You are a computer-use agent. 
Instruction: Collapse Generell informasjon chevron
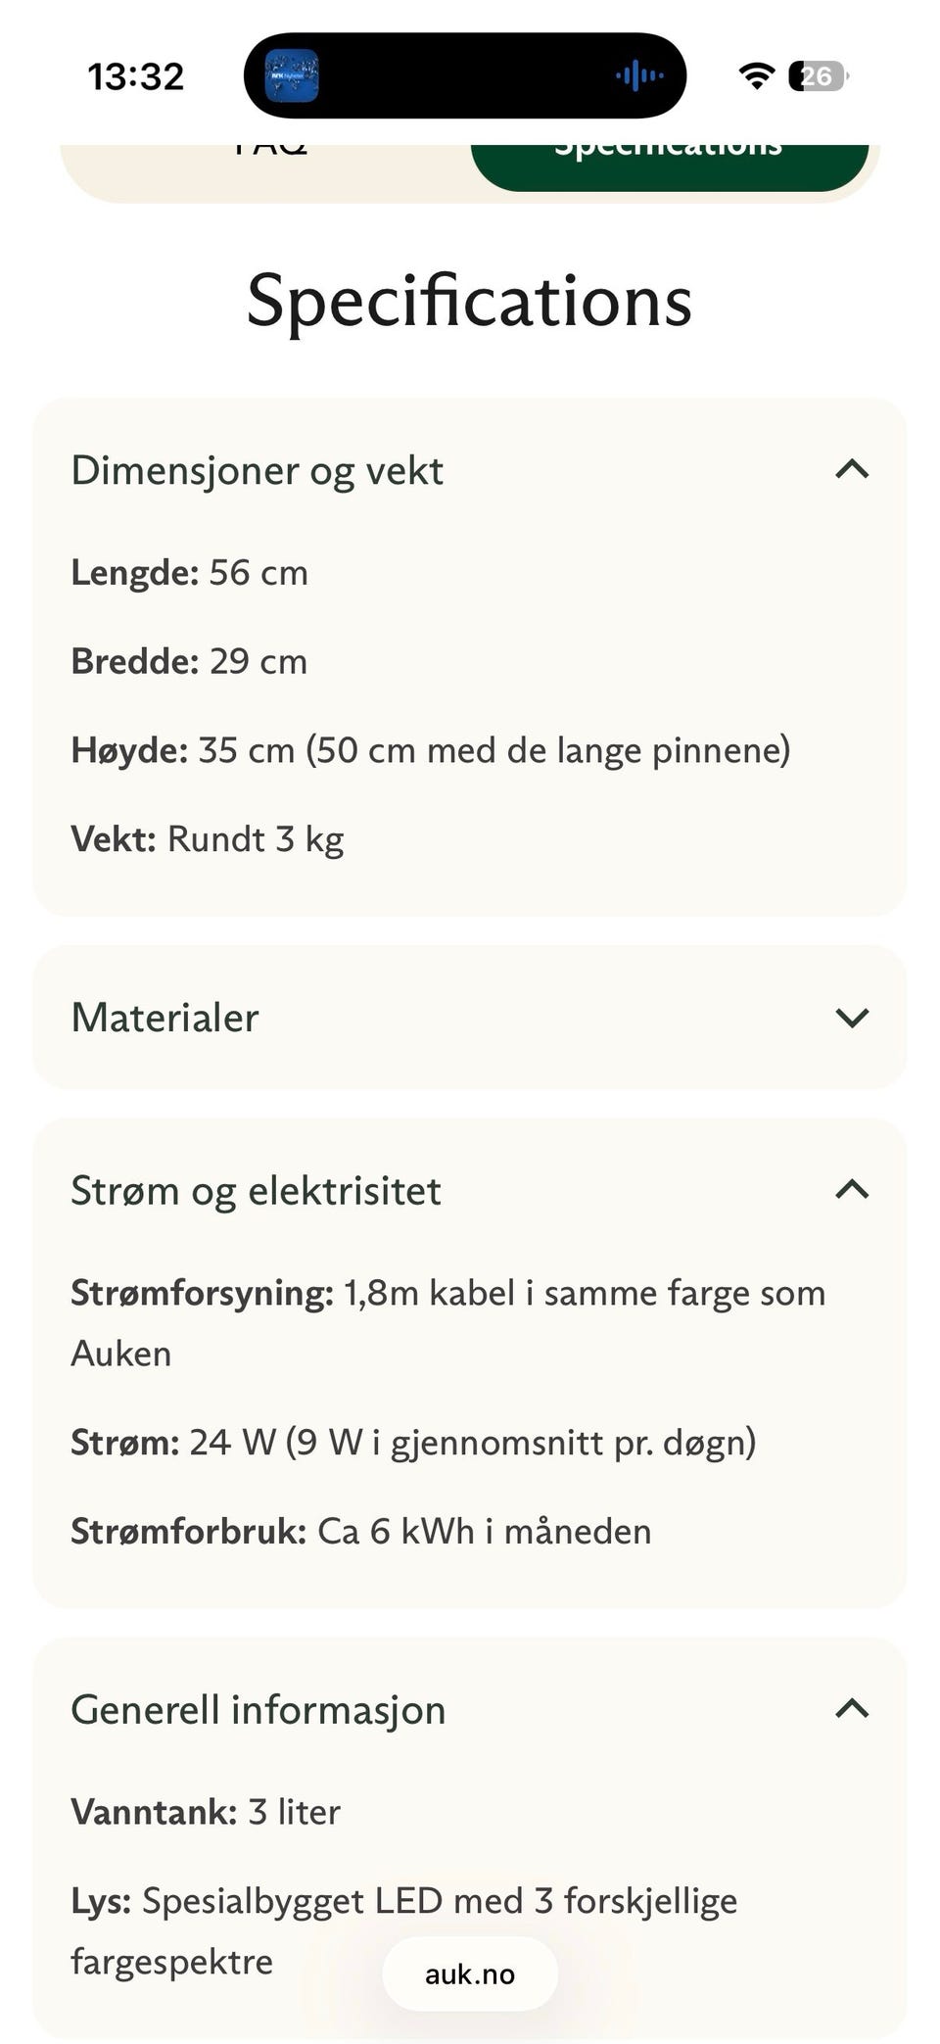point(852,1708)
